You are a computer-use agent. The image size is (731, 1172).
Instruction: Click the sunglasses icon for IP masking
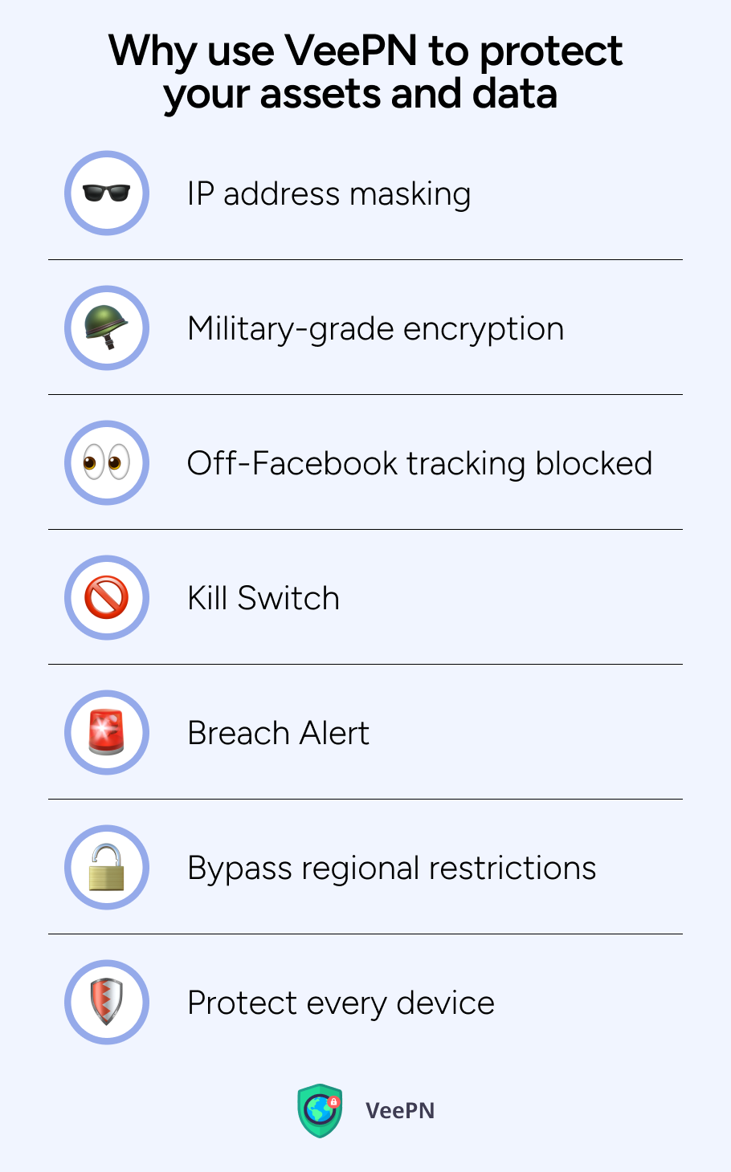107,193
